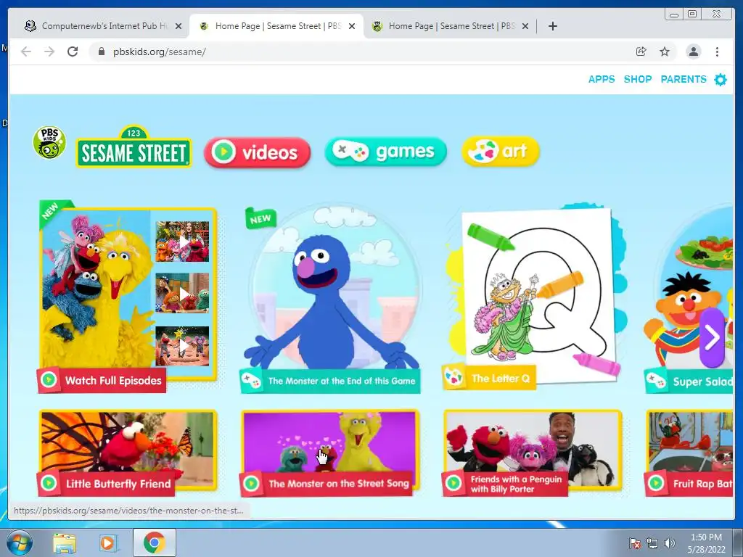Reload the pbskids.org page
Screen dimensions: 743x557
click(73, 51)
